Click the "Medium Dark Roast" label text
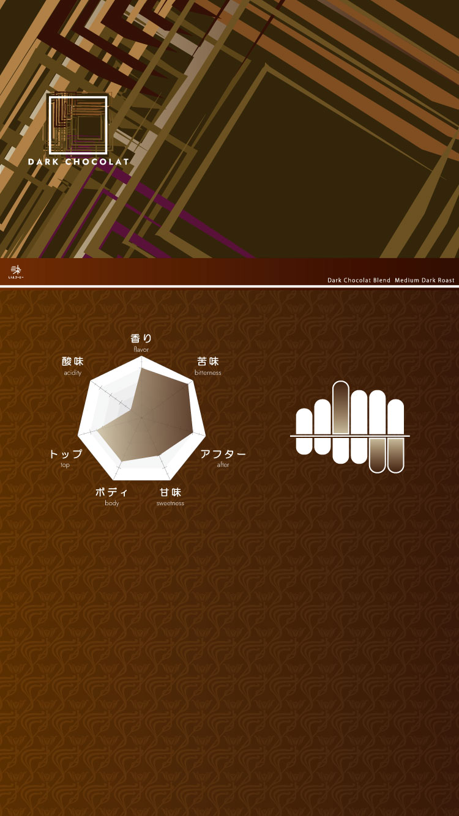The width and height of the screenshot is (459, 816). (x=425, y=280)
